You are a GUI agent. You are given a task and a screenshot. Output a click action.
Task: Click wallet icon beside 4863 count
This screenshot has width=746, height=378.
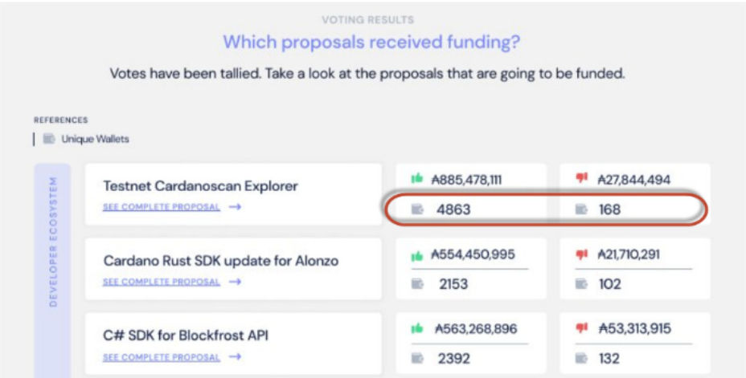tap(416, 210)
